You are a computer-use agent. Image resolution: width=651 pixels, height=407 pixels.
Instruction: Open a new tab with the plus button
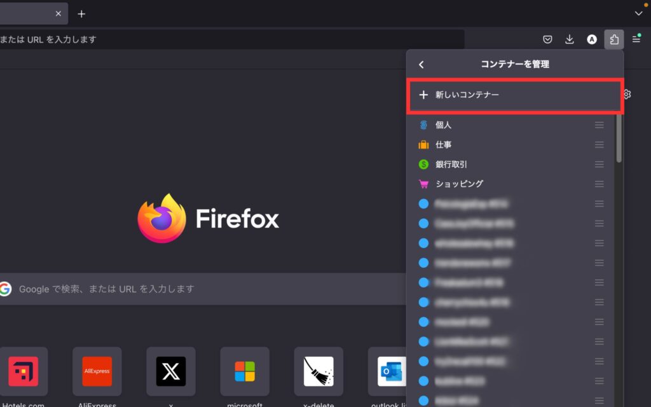81,13
